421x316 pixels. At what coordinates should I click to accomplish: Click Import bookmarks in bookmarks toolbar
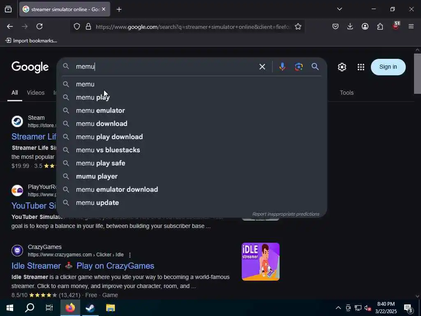tap(31, 41)
